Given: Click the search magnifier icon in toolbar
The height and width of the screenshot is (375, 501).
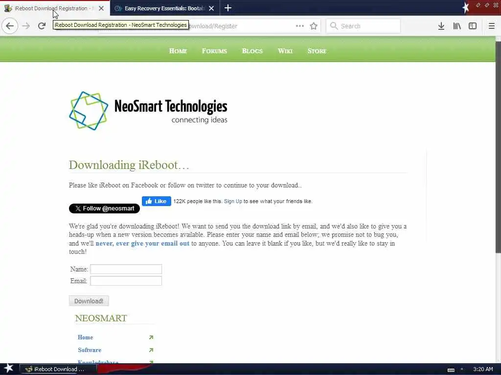Looking at the screenshot, I should [334, 26].
